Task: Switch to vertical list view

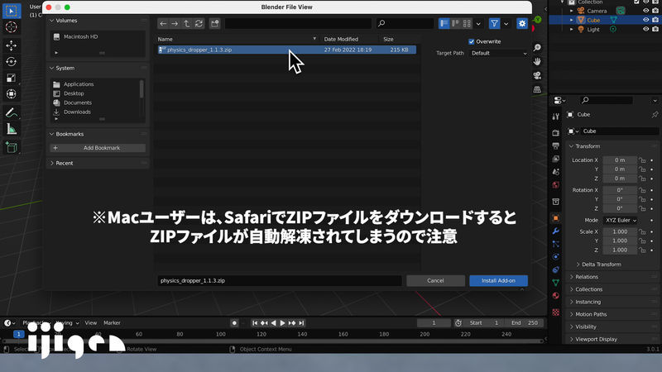Action: pos(444,24)
